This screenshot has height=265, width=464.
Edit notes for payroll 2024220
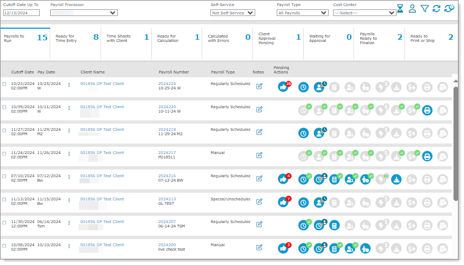(259, 109)
